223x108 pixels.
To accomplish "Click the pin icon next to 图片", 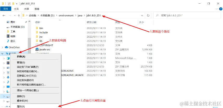I will tap(26, 22).
